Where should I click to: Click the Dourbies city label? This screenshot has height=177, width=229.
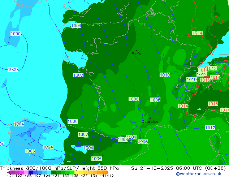150,121
